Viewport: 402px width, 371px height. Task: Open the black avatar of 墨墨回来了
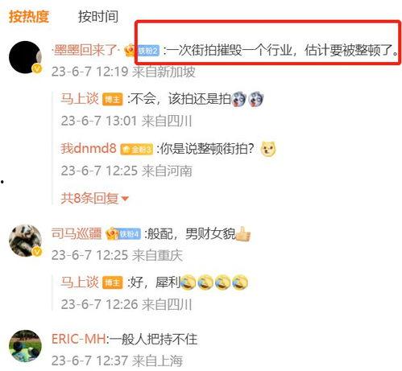click(25, 57)
